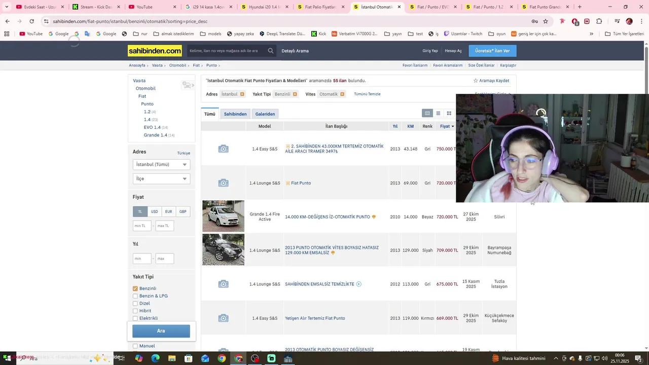Check the Elektrikli fuel type checkbox

coord(135,318)
